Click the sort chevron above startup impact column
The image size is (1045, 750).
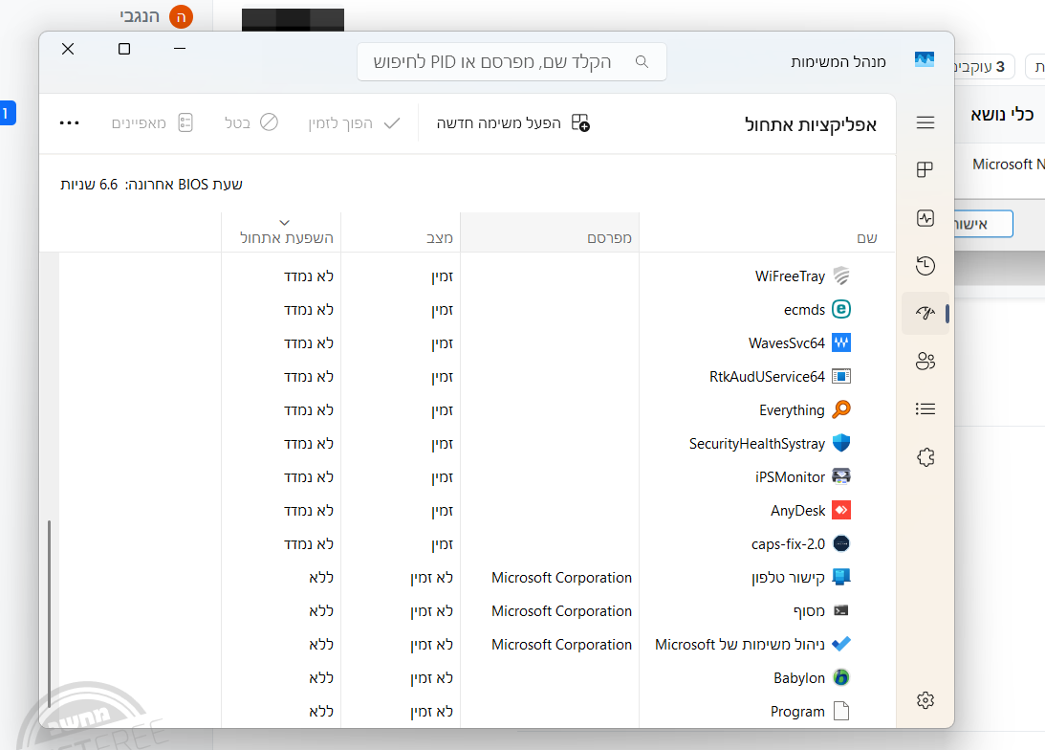coord(284,222)
